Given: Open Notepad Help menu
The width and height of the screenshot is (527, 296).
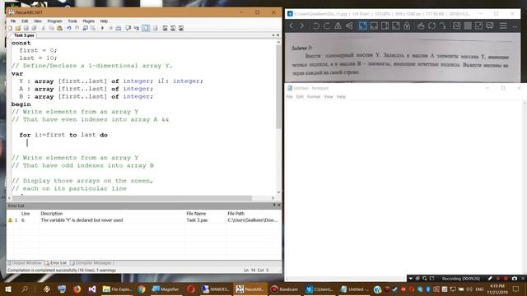Looking at the screenshot, I should click(x=341, y=97).
